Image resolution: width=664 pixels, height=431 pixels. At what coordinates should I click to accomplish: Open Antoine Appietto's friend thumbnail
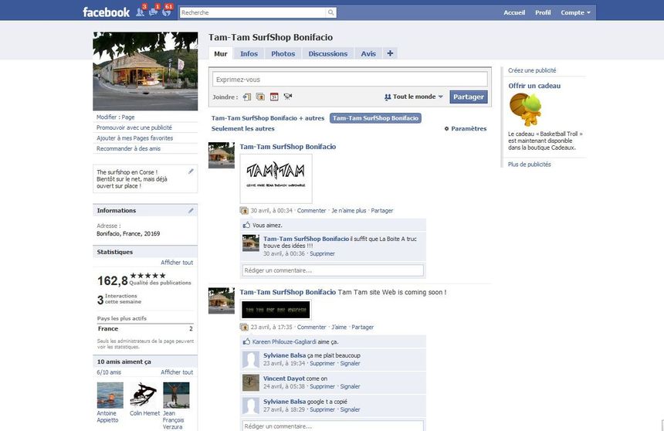point(110,395)
